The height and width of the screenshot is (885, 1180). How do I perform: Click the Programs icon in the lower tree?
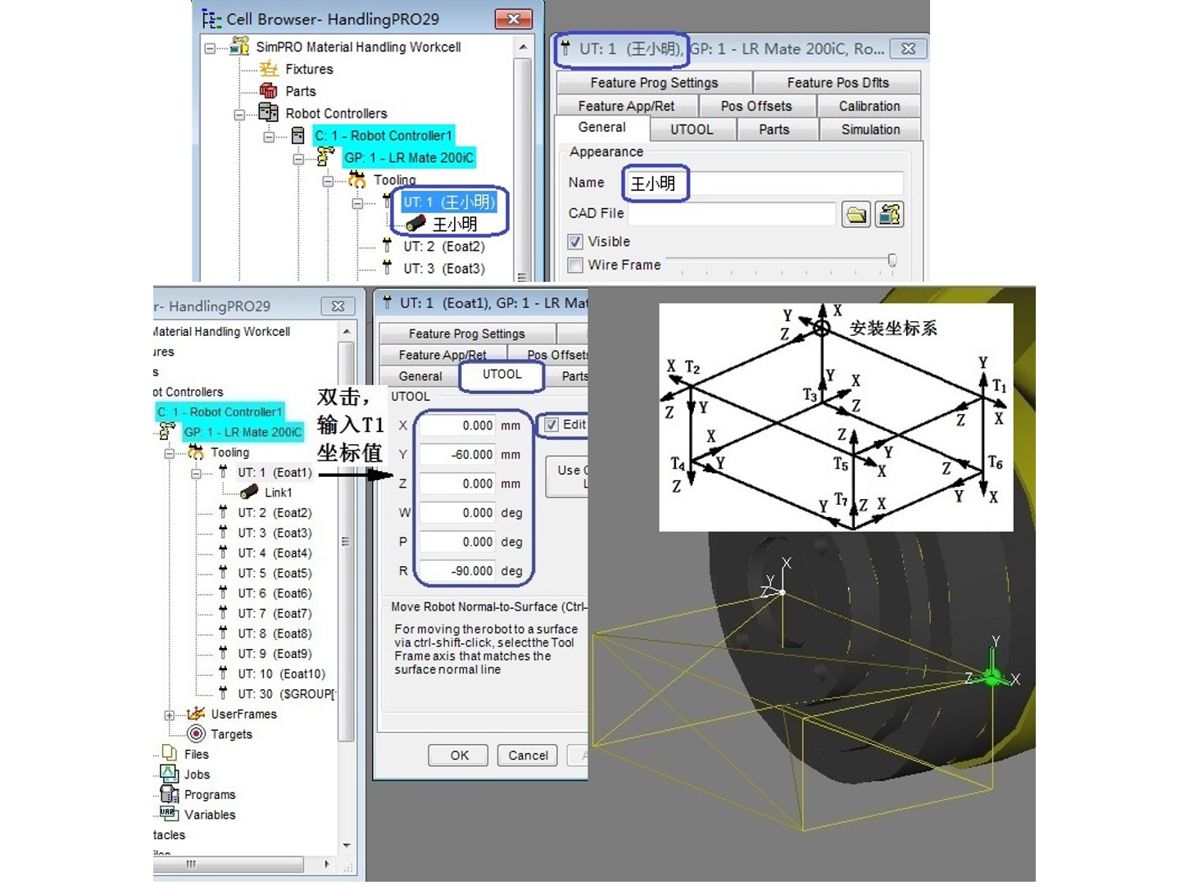[170, 794]
